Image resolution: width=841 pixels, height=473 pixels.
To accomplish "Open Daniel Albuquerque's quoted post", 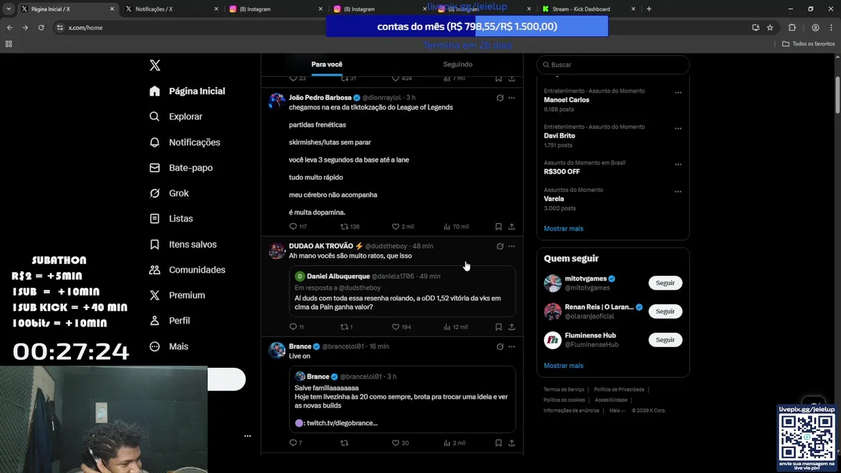I will coord(402,291).
